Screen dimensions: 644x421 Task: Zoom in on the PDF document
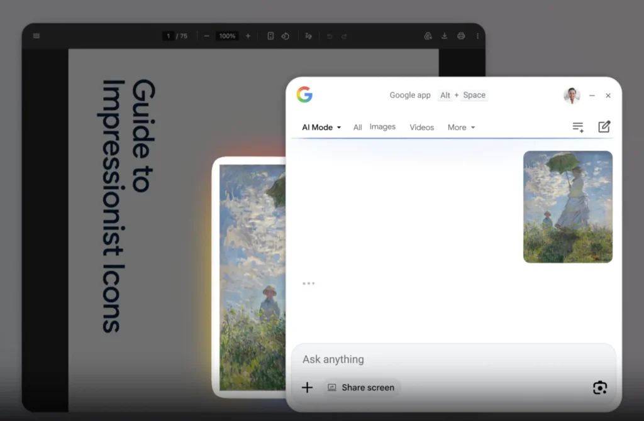tap(248, 36)
